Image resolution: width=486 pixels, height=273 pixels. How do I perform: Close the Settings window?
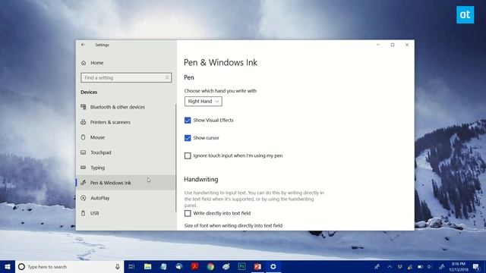coord(407,45)
